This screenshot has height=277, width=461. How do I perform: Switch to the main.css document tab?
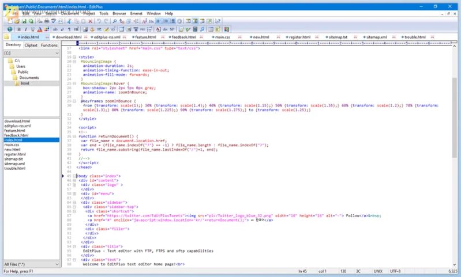point(222,37)
